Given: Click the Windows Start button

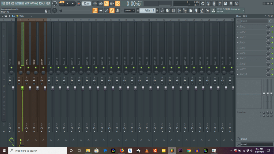Looking at the screenshot, I should (4, 151).
